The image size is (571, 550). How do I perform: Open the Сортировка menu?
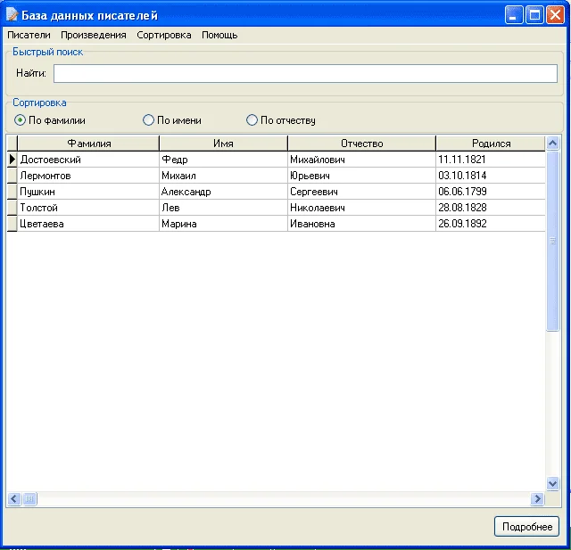click(x=164, y=36)
